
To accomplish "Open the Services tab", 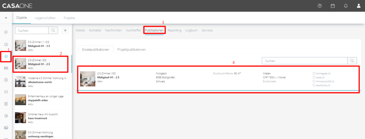I will [207, 30].
